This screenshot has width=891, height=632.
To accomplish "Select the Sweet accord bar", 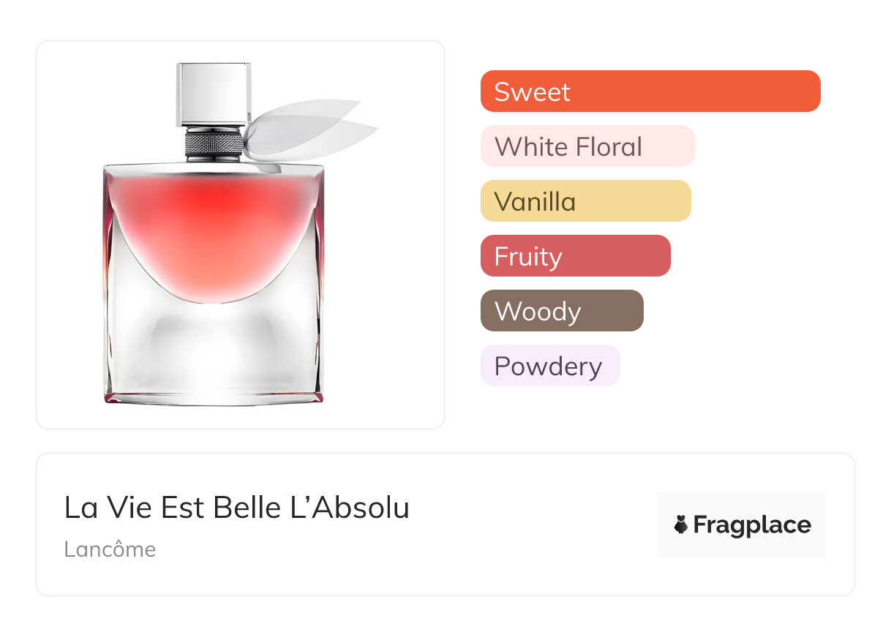I will (x=650, y=91).
